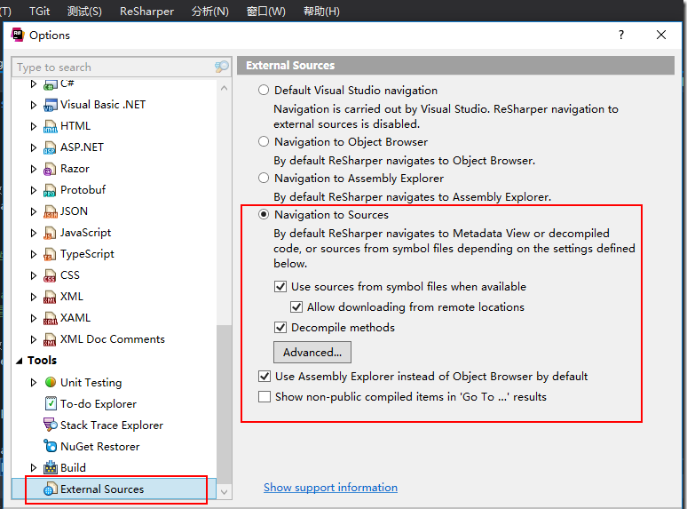Click the help question mark button
The height and width of the screenshot is (509, 687).
point(620,35)
